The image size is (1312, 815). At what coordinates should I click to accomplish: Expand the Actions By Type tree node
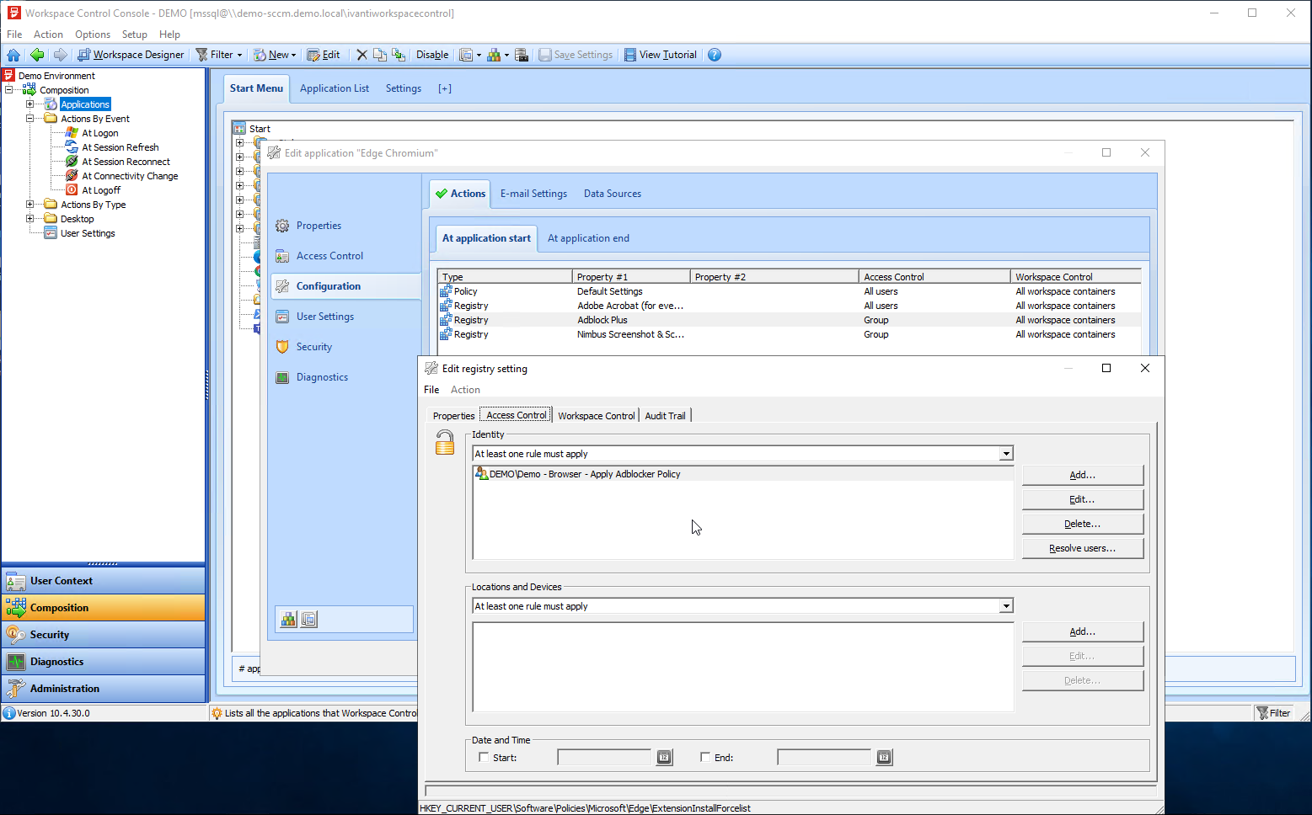point(30,205)
